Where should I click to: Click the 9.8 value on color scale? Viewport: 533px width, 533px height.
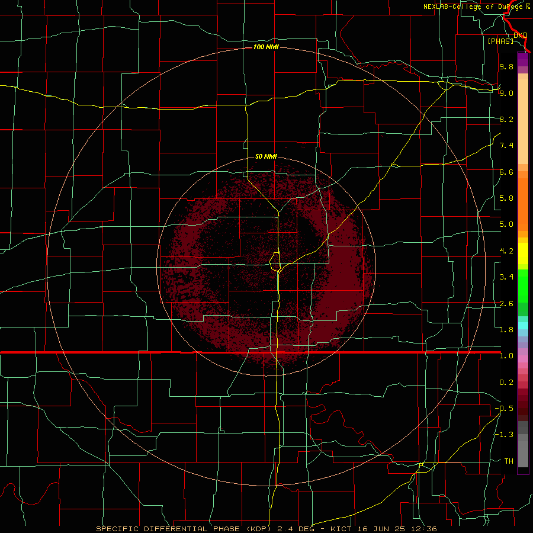coord(506,66)
